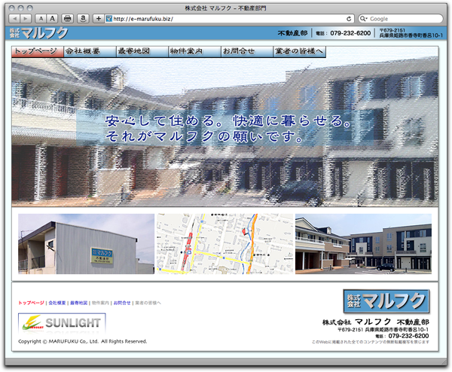Click header phone number 079-232-6200
452x372 pixels.
point(350,33)
